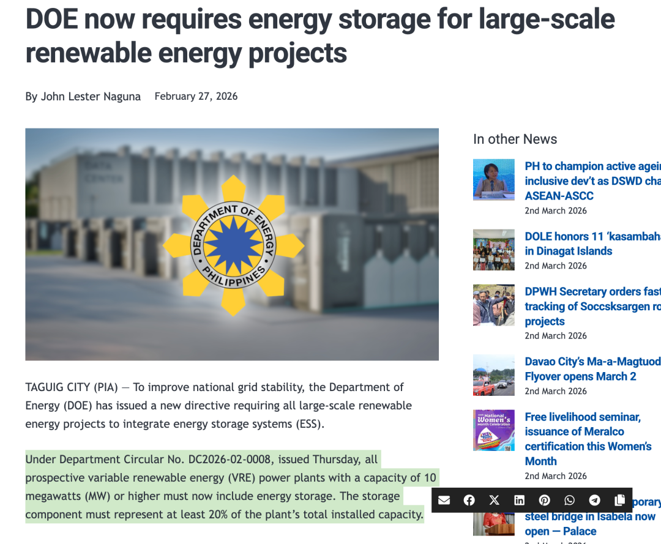This screenshot has height=544, width=661.
Task: Pin the article on Pinterest
Action: 545,500
